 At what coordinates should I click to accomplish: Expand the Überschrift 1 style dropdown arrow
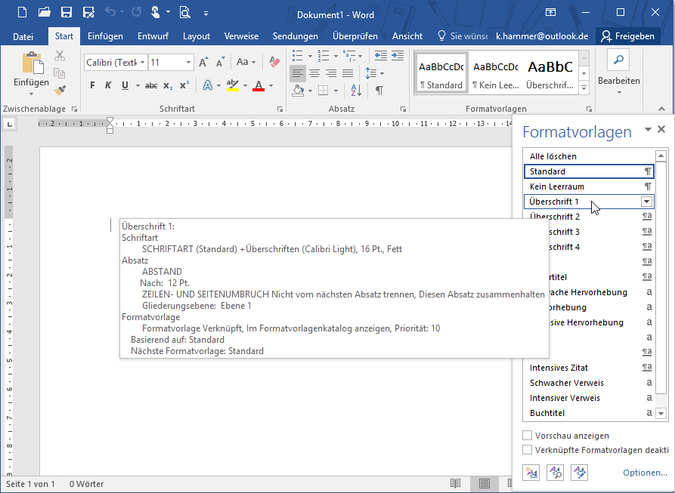click(646, 202)
